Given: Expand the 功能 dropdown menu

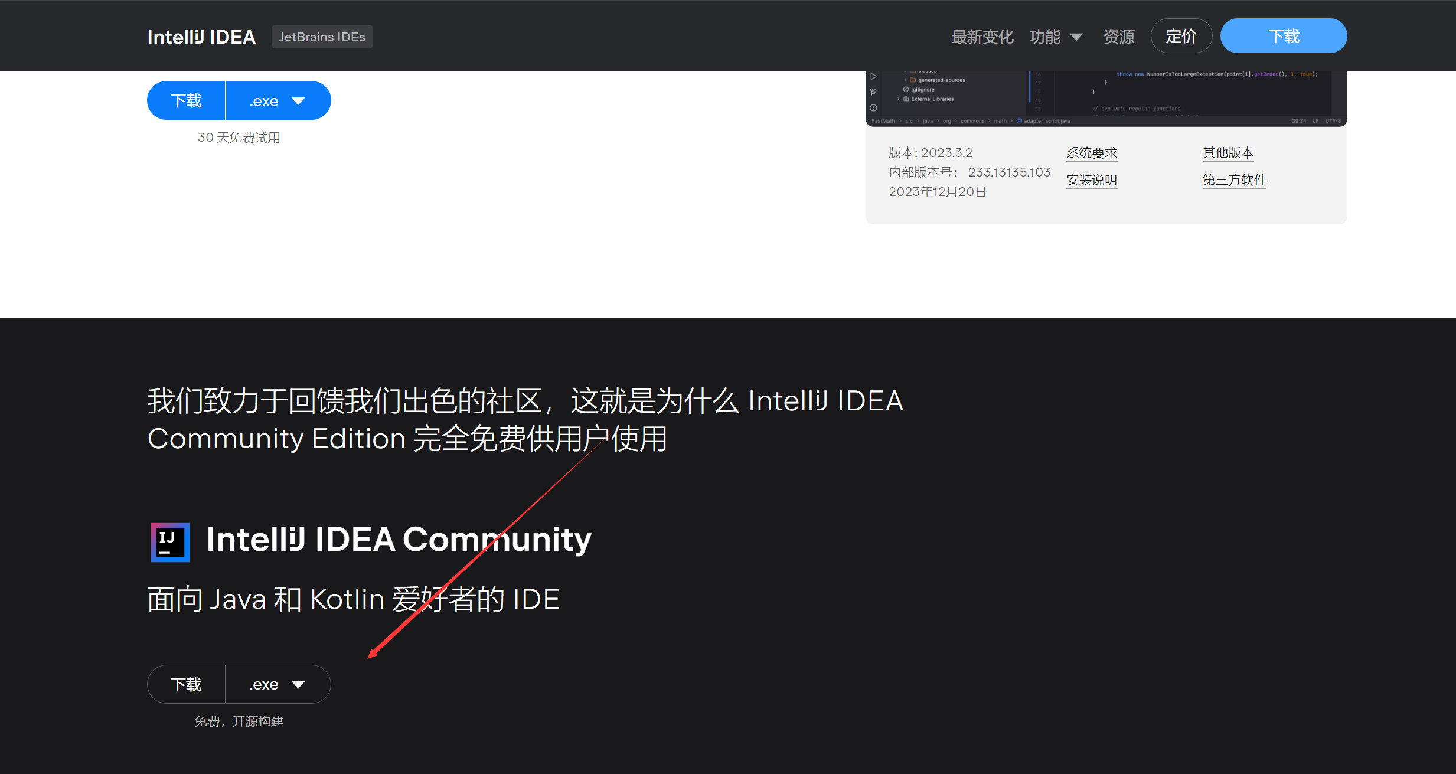Looking at the screenshot, I should [1056, 37].
